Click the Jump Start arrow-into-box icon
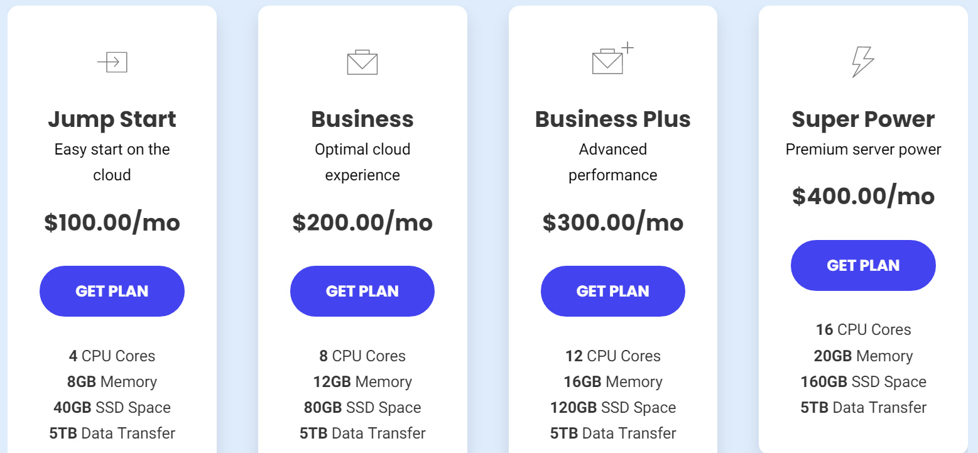Viewport: 978px width, 453px height. [x=112, y=62]
